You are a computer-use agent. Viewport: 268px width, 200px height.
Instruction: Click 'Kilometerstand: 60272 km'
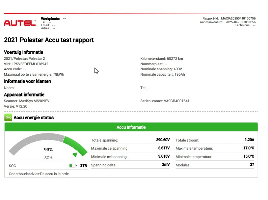click(x=162, y=58)
